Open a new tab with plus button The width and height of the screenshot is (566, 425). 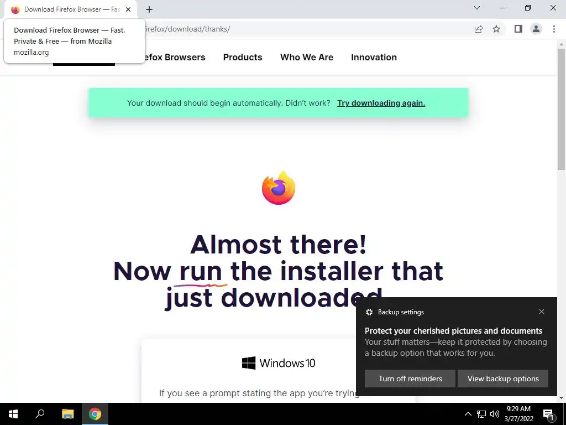click(149, 9)
